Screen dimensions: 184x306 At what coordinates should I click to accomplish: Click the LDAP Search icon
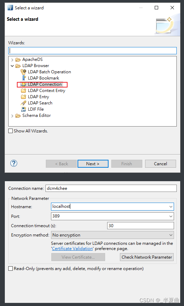[23, 103]
